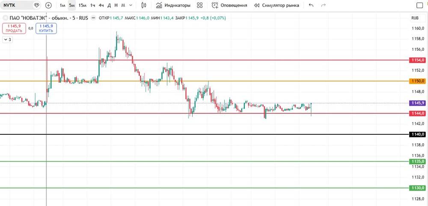
Task: Open Оповещения alerts
Action: [229, 5]
